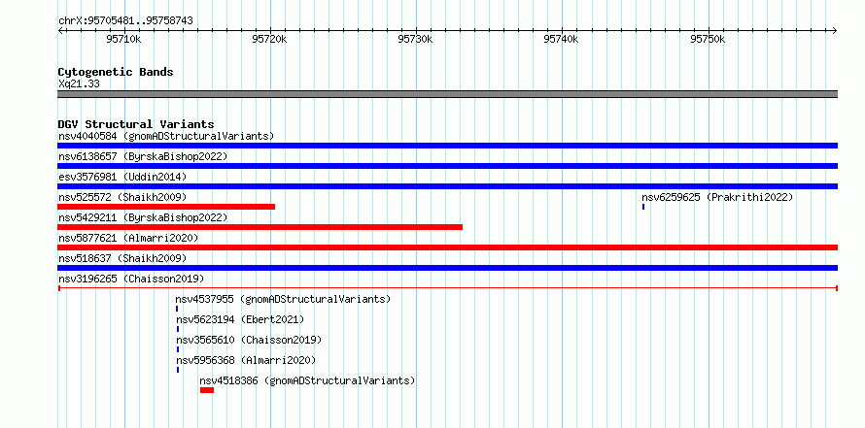Open the nsv5877621 (Almarri2020) label

128,238
